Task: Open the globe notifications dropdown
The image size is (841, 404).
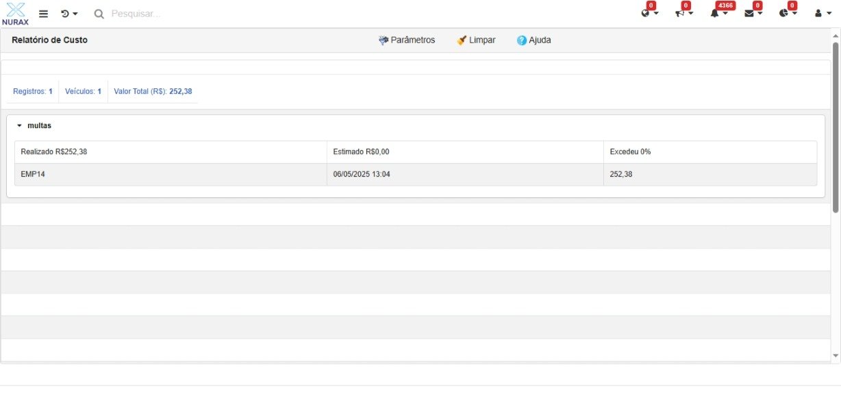Action: 649,13
